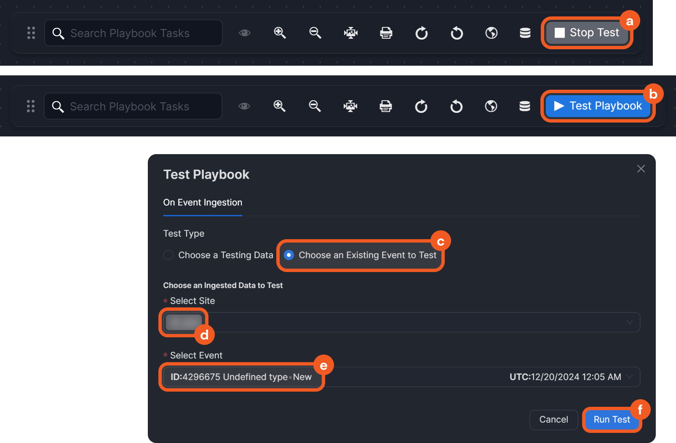The image size is (676, 443).
Task: Click the print icon in the Stop Test toolbar
Action: (386, 33)
